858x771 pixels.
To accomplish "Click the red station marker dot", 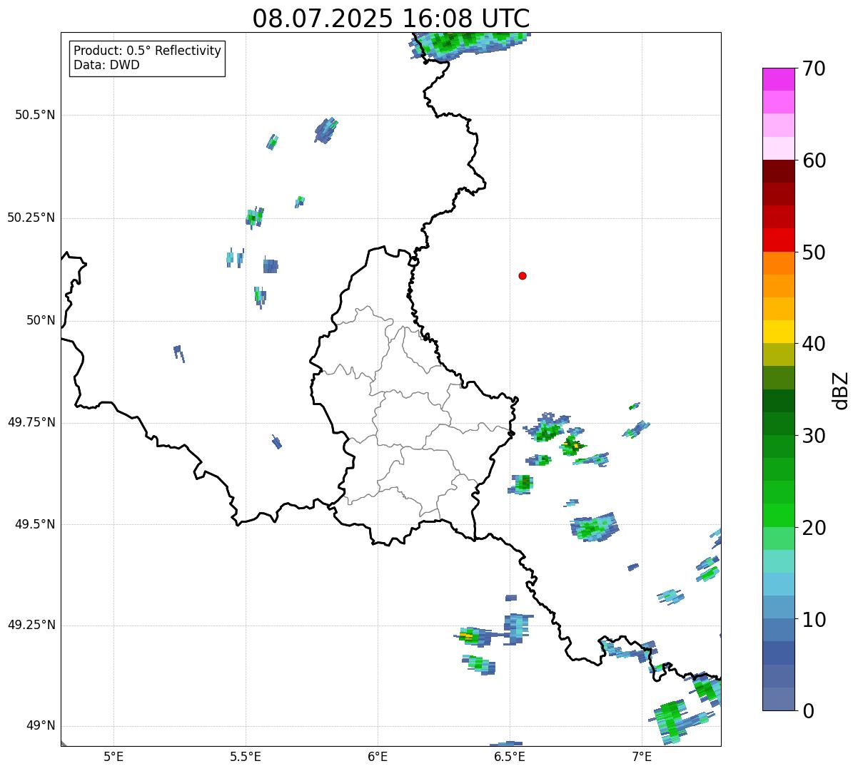I will coord(523,275).
